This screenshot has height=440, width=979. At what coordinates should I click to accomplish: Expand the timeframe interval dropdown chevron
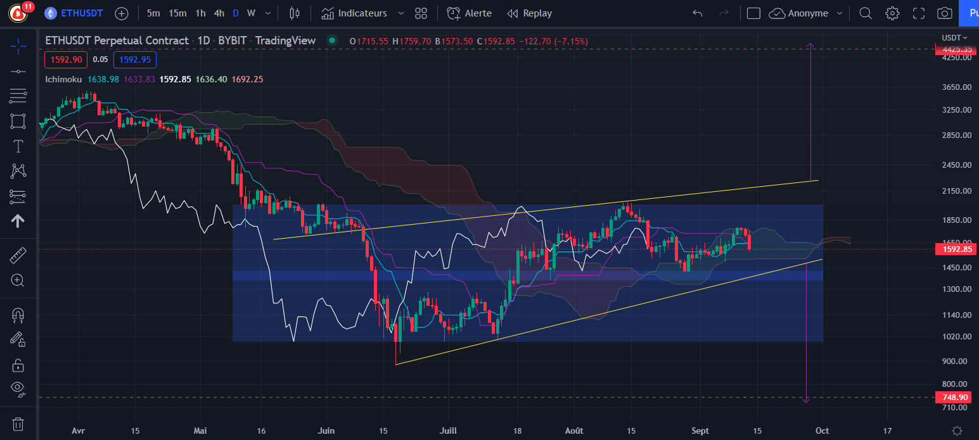tap(269, 13)
